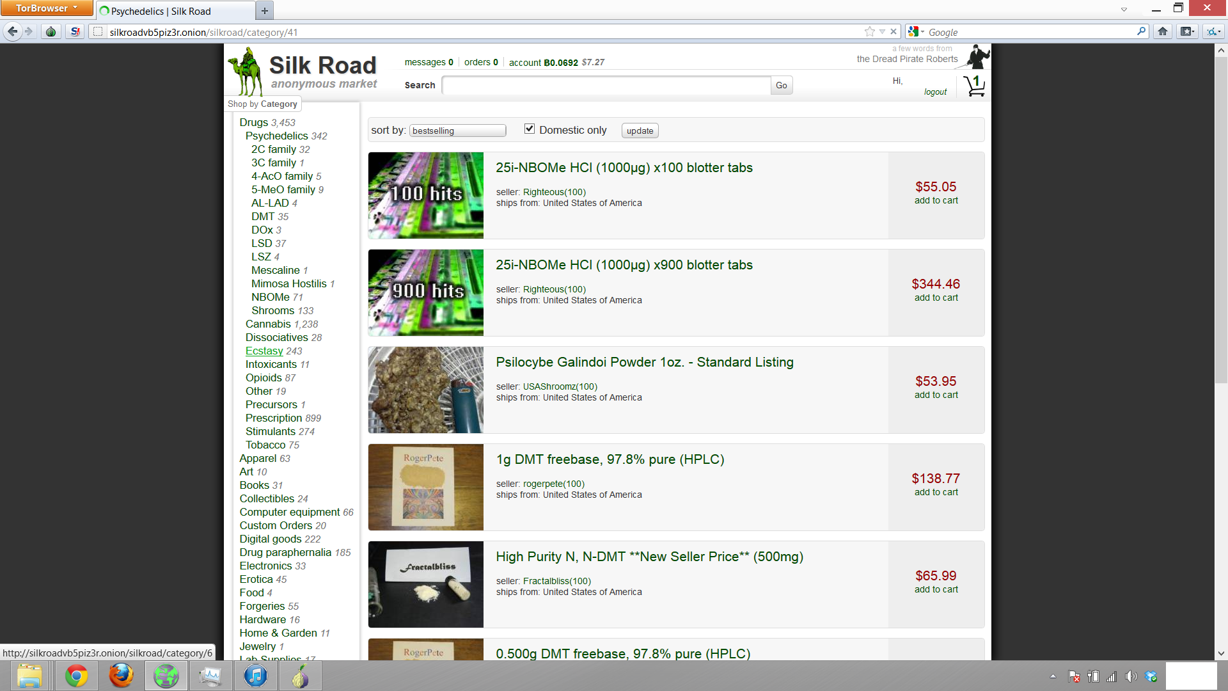Screen dimensions: 1228x691
Task: Click add to cart under $55.05
Action: pyautogui.click(x=936, y=200)
